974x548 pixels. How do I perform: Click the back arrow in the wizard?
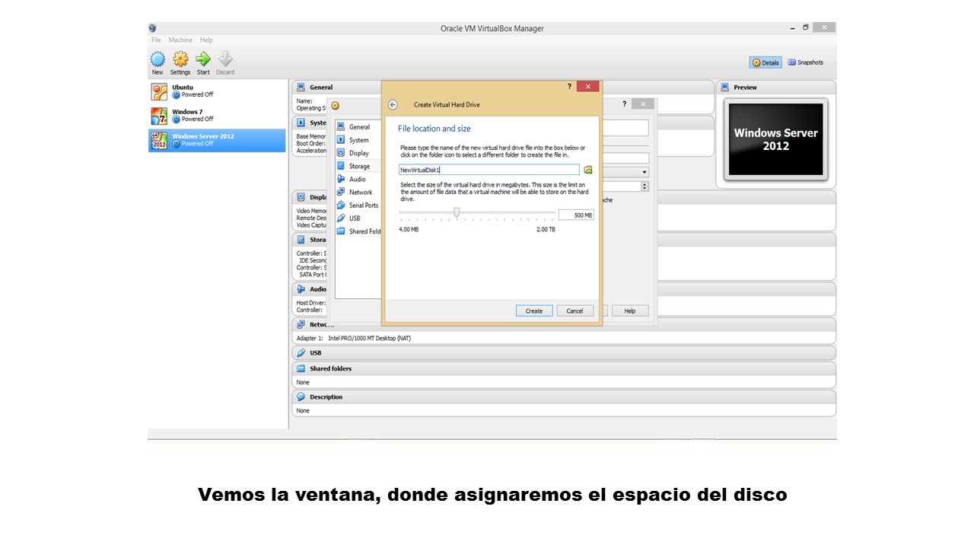[393, 105]
